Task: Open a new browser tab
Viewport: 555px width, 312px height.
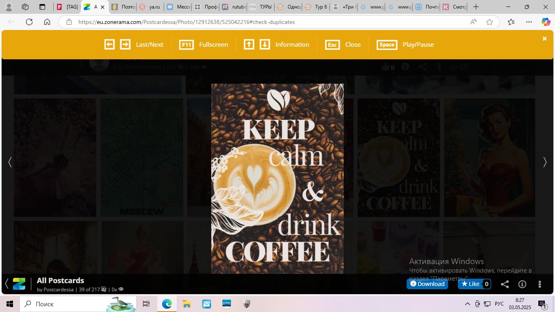Action: (x=476, y=7)
